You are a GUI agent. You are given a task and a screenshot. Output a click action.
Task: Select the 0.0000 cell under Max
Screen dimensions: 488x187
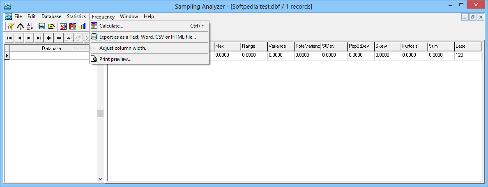click(227, 55)
